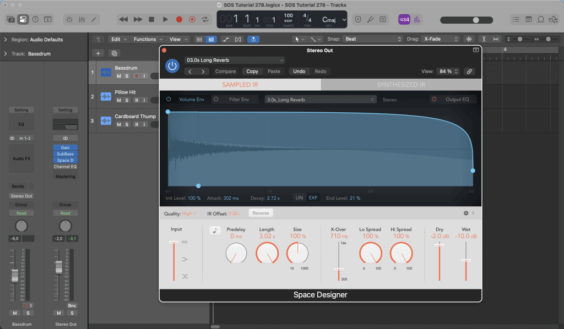Open the Mixer from the toolbar
Screen dimensions: 564x329
point(82,19)
